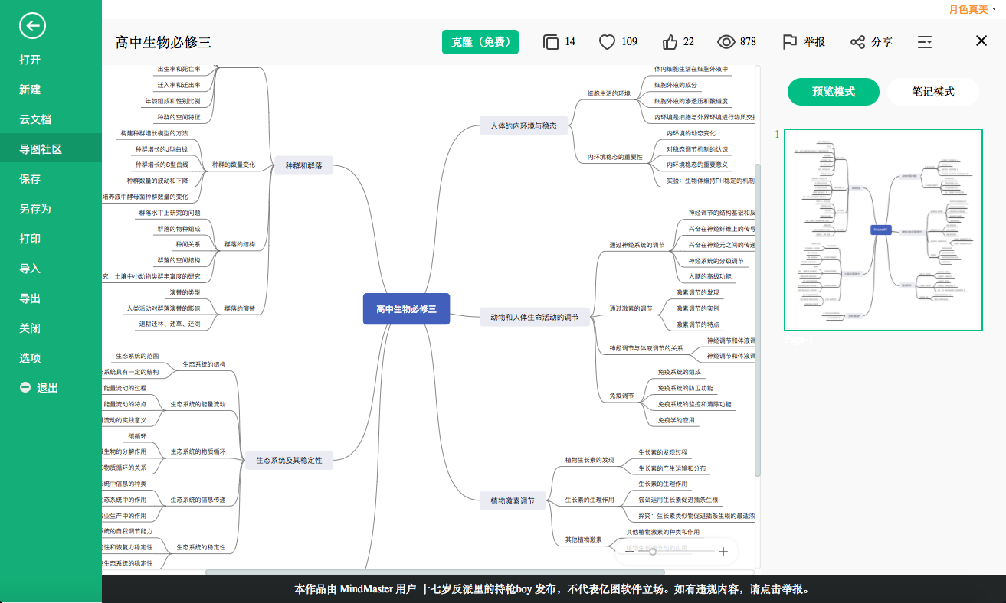Click node 神经调节与体液调节的关系
Image resolution: width=1006 pixels, height=603 pixels.
click(646, 348)
